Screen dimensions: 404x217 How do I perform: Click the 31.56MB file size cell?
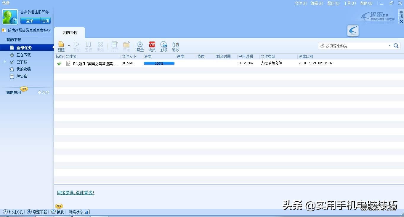pos(128,63)
